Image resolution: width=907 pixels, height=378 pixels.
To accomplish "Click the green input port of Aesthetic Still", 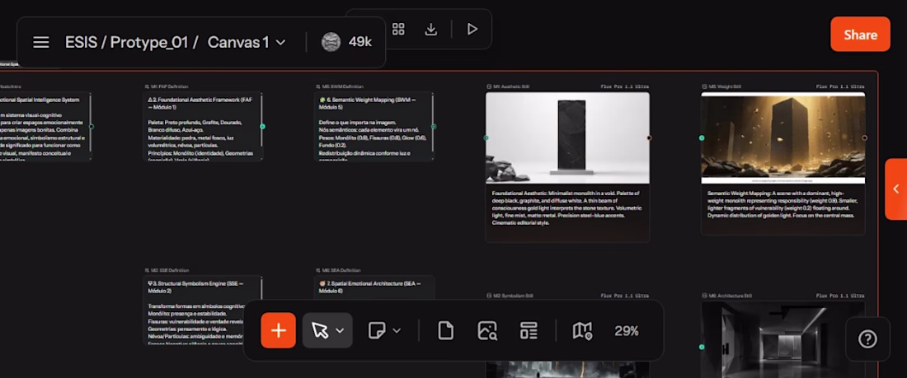I will click(486, 138).
